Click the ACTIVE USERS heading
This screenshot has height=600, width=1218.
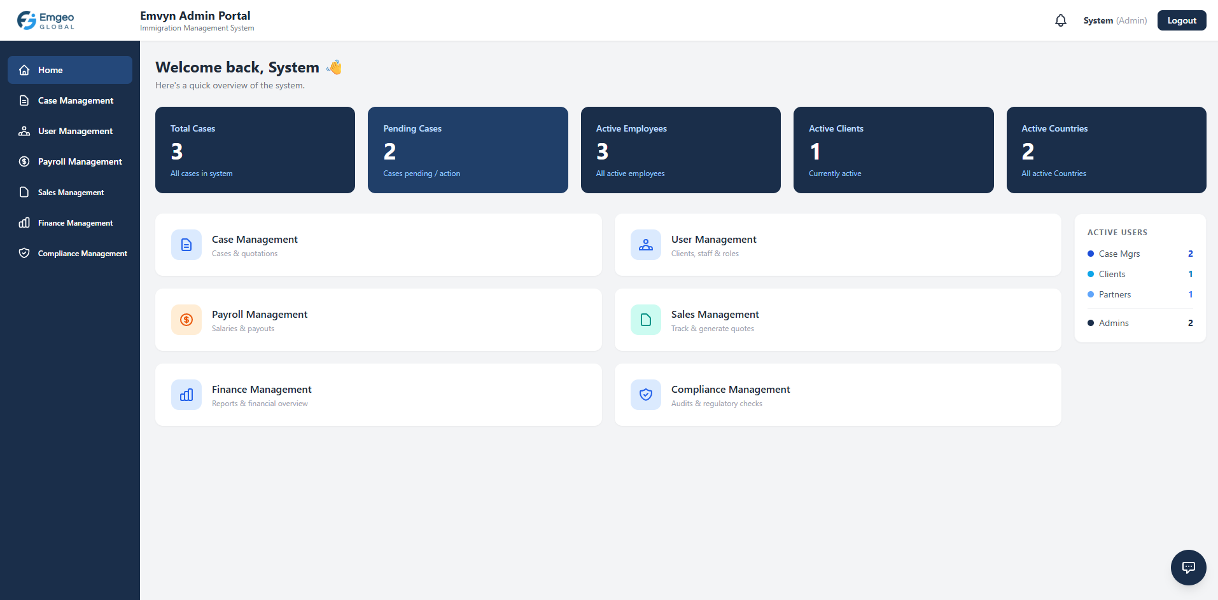[x=1117, y=233]
